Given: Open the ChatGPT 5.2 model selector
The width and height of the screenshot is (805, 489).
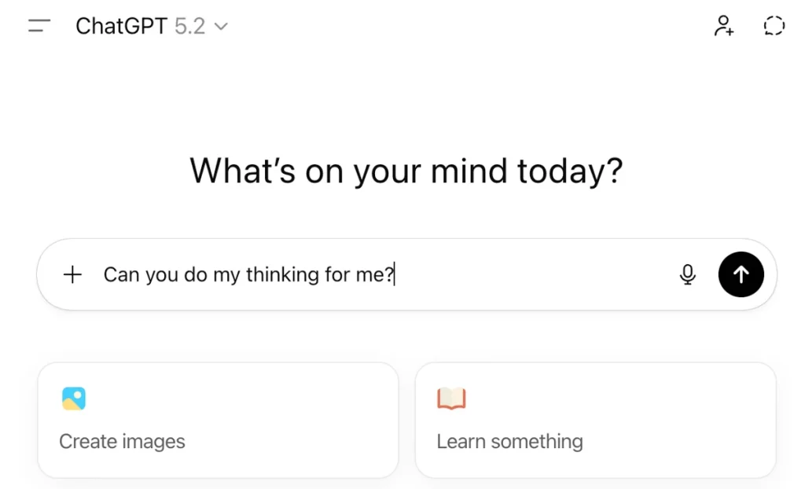Looking at the screenshot, I should [152, 26].
